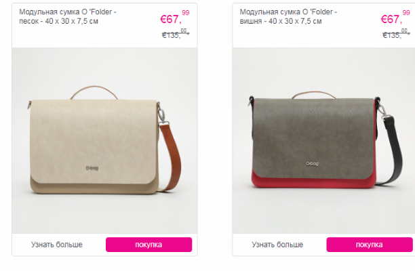Viewport: 415px width, 271px height.
Task: Click the покупка button for cherry bag
Action: coord(370,245)
